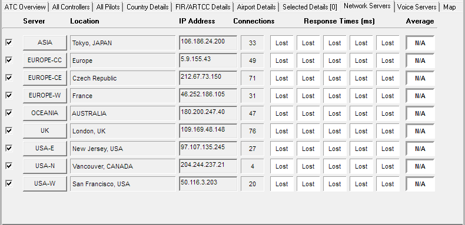Screen dimensions: 465x225
Task: Toggle the EUROPE-CE server checkbox
Action: (x=9, y=78)
